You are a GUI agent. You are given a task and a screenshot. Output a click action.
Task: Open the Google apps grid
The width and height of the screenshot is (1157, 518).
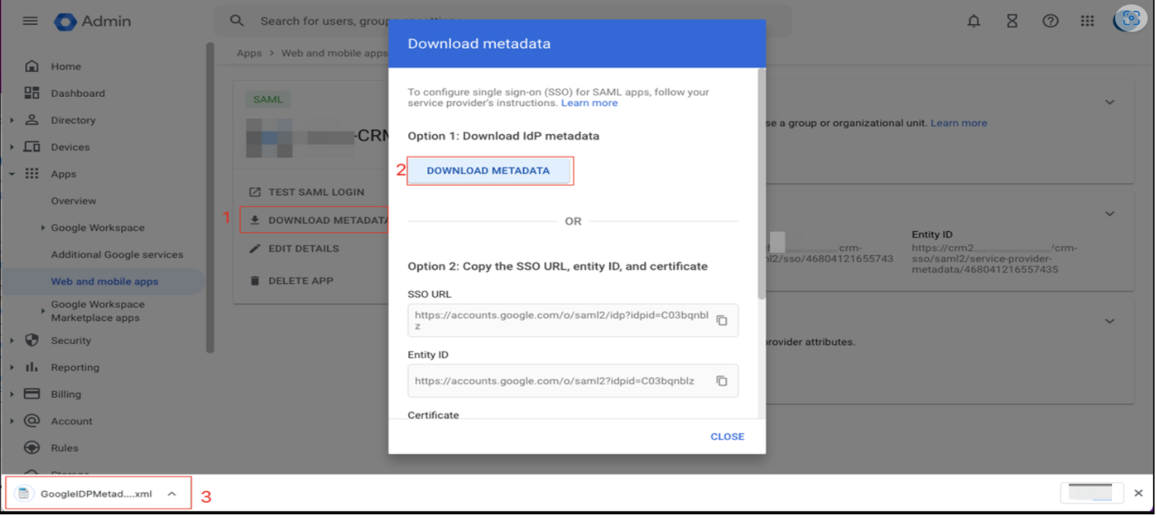tap(1087, 21)
